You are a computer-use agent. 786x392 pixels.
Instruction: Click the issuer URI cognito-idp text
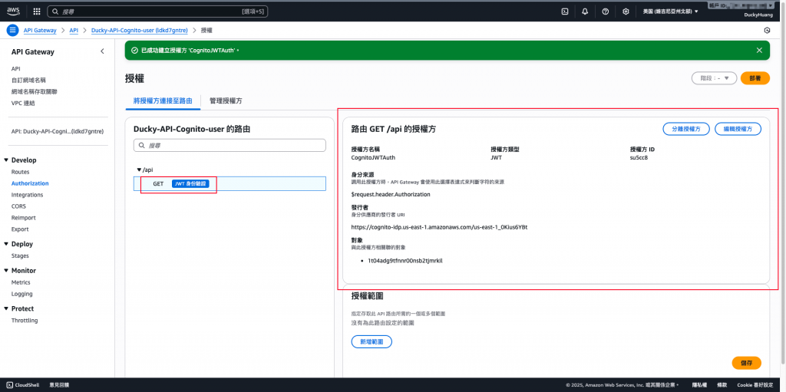[439, 227]
